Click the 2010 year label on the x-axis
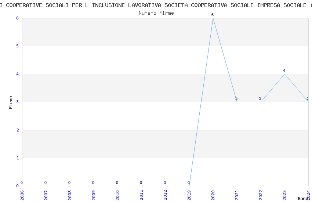Image resolution: width=312 pixels, height=202 pixels. (117, 195)
